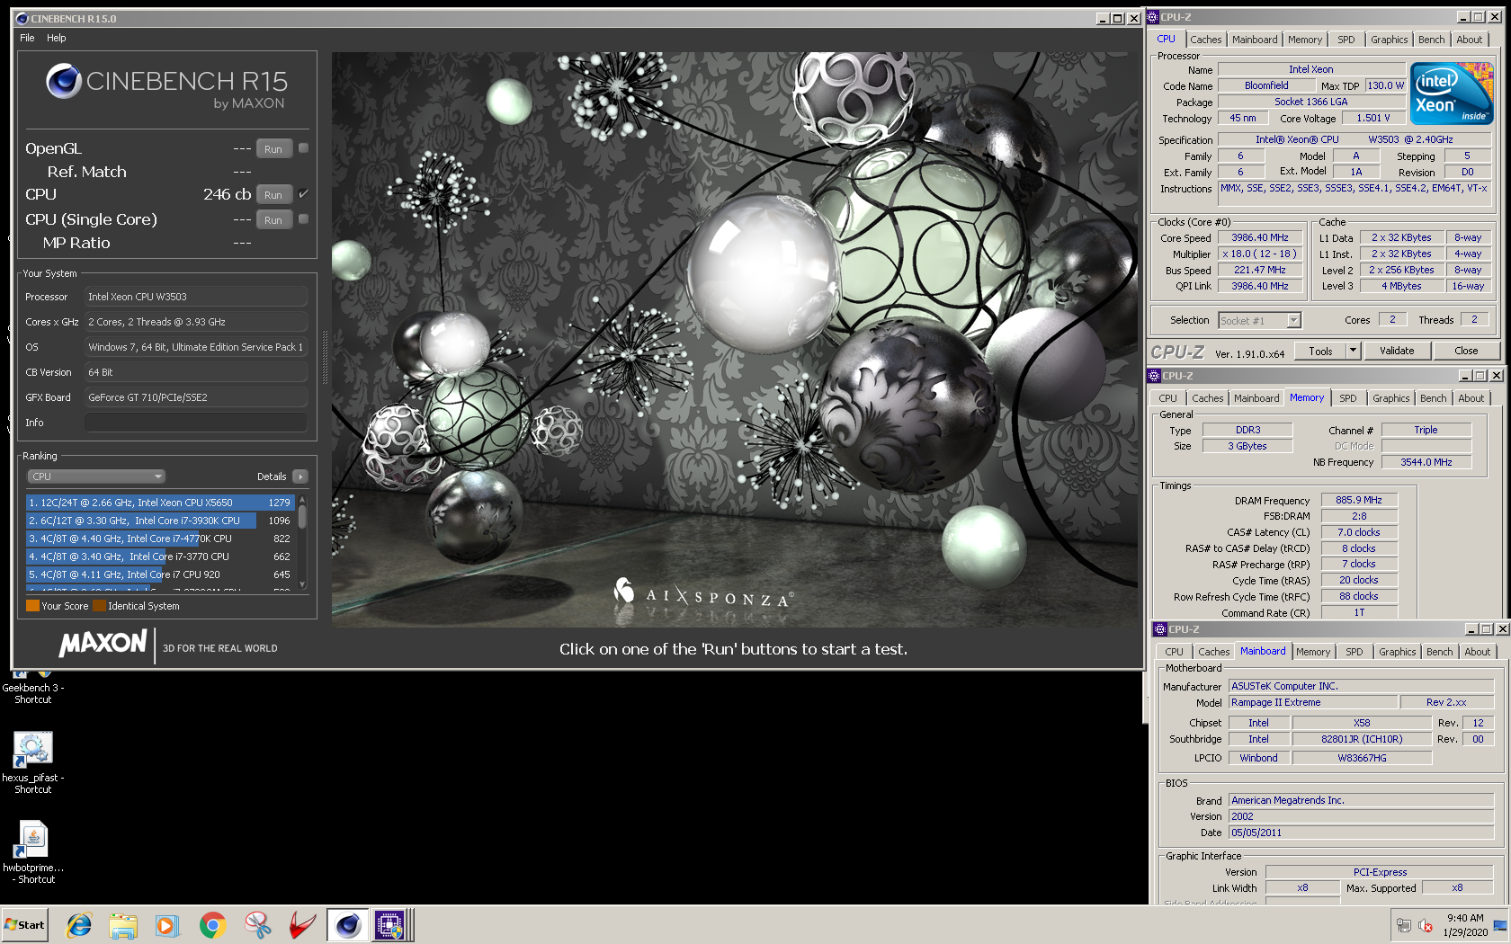Switch to Caches tab in top CPU-Z window

click(1205, 40)
